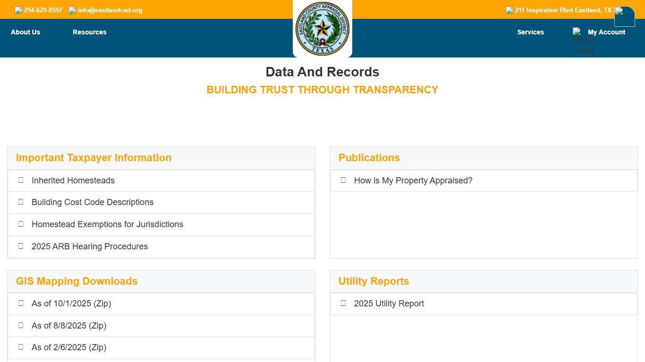This screenshot has height=362, width=645.
Task: Click the location icon beside the Eastland address
Action: tap(509, 9)
